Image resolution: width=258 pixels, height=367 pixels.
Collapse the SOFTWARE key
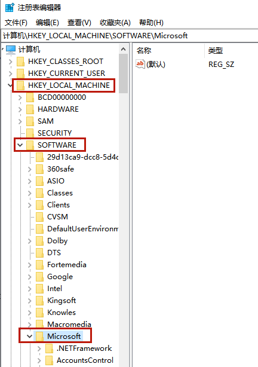20,145
